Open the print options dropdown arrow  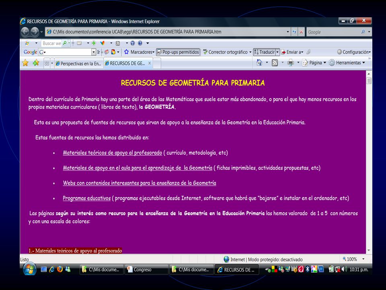(298, 63)
